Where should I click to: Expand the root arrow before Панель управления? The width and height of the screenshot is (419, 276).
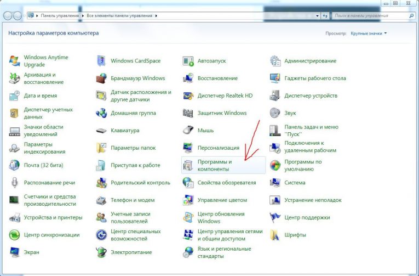pos(37,16)
